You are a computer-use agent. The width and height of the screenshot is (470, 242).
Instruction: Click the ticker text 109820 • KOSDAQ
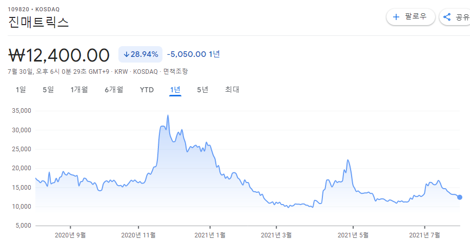[x=34, y=10]
